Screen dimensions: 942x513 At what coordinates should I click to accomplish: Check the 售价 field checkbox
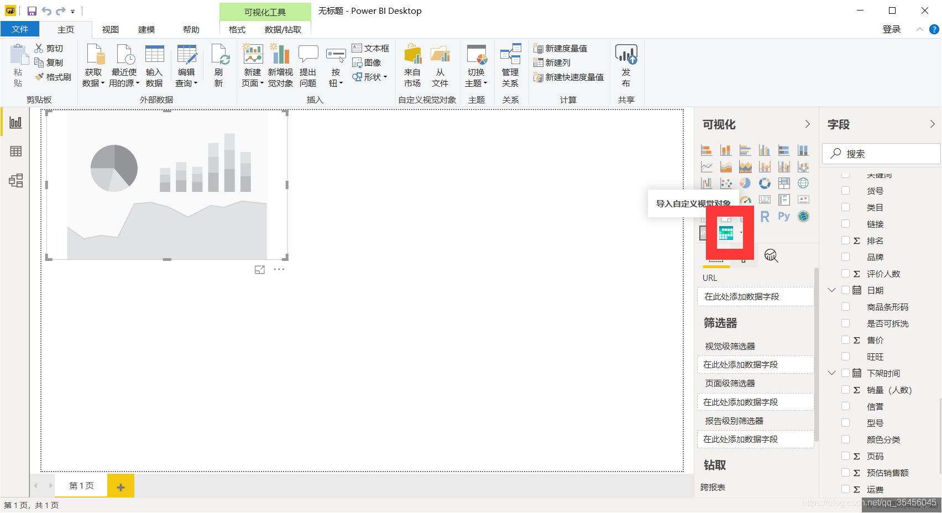coord(845,340)
